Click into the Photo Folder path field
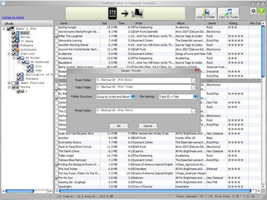This screenshot has width=267, height=200. (x=143, y=110)
